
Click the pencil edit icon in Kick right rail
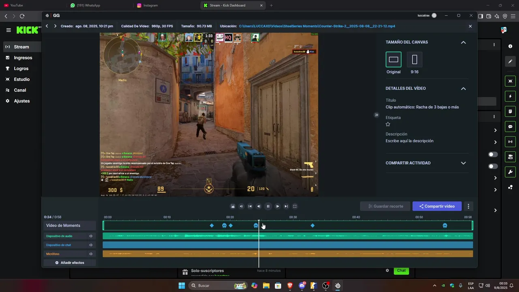pyautogui.click(x=510, y=61)
